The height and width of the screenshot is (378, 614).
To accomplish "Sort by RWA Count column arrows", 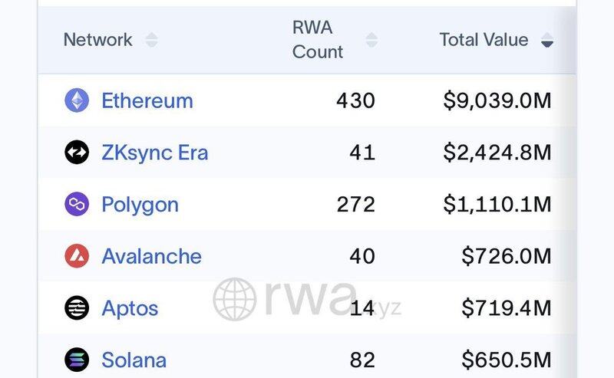I will [x=371, y=40].
